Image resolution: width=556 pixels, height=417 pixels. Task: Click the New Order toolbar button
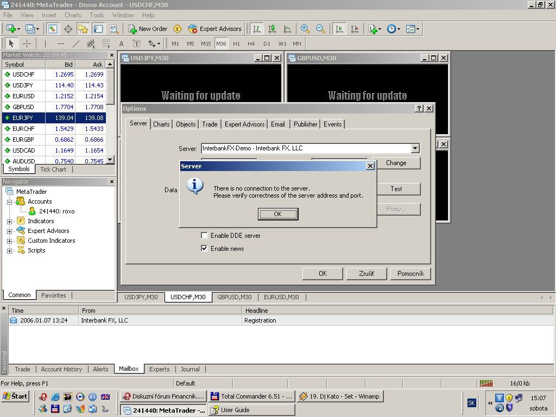click(148, 29)
